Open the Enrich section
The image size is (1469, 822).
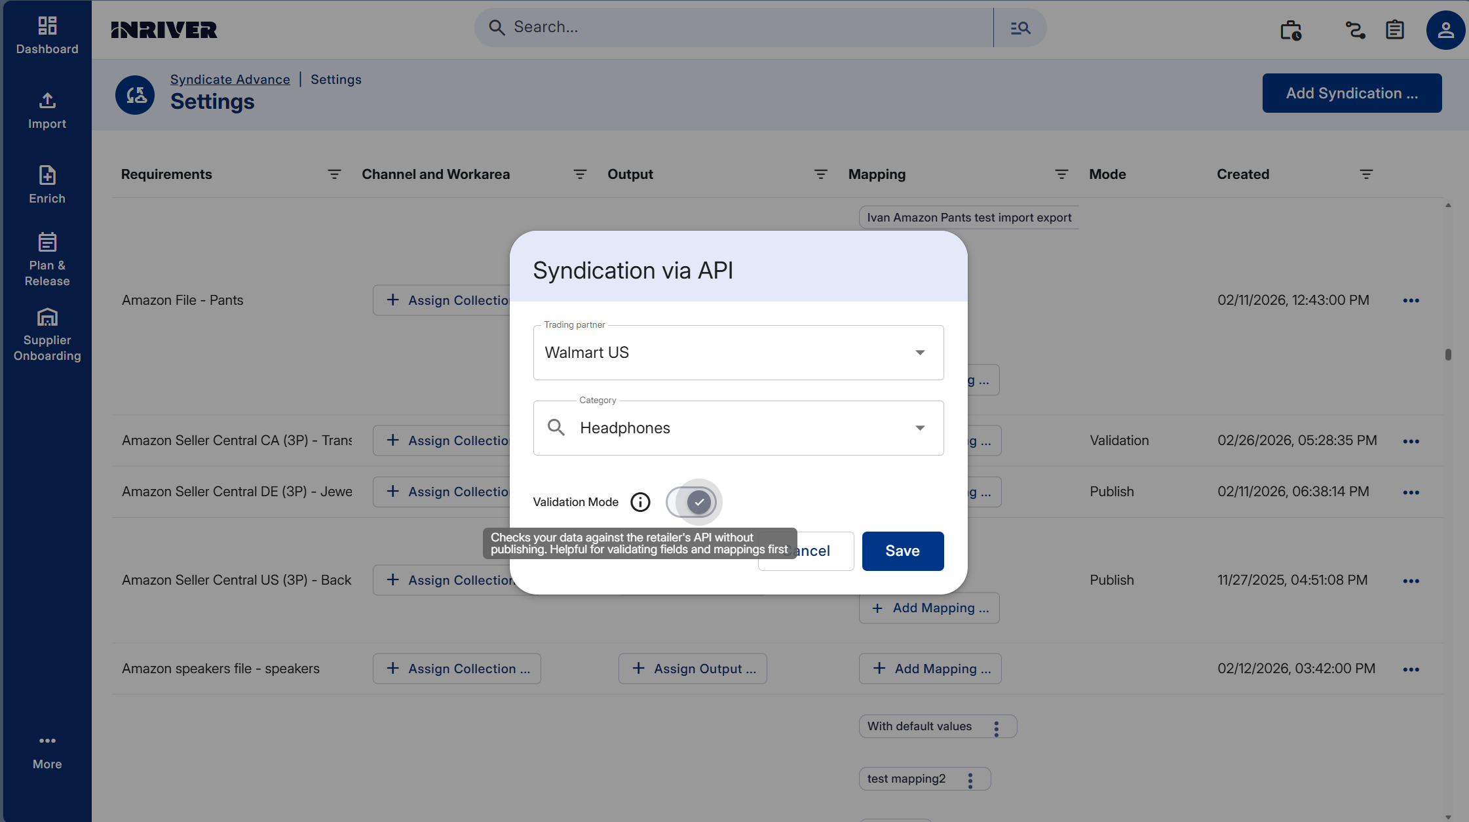pos(47,186)
